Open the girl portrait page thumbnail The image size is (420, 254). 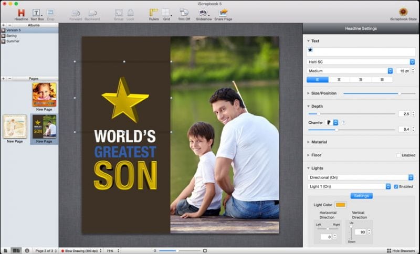coord(44,94)
